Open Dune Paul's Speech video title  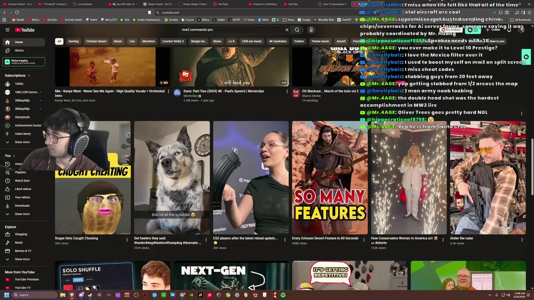point(224,91)
